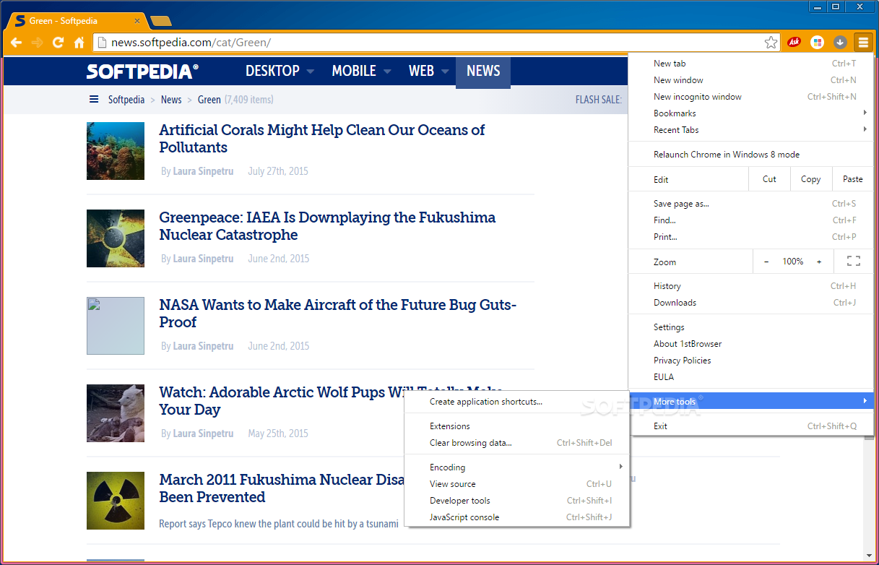Click the coral reef article thumbnail
This screenshot has width=879, height=565.
(116, 151)
